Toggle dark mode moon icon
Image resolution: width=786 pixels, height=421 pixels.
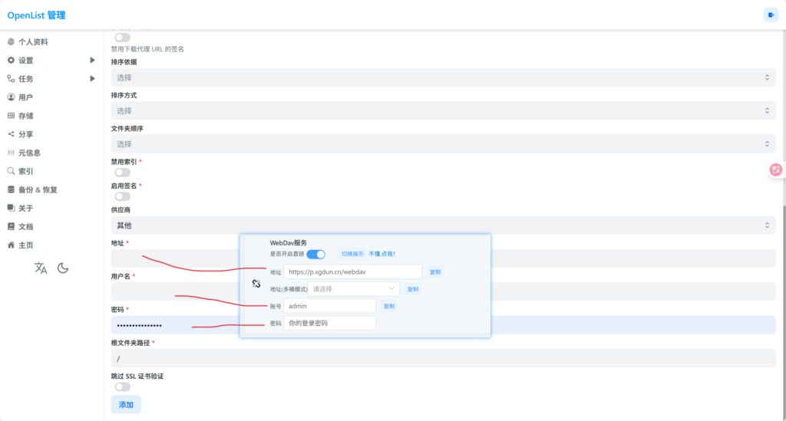(x=63, y=268)
